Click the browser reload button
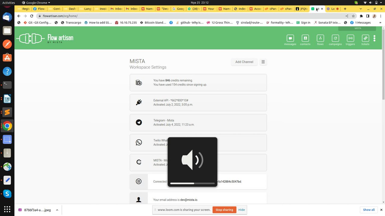Image resolution: width=385 pixels, height=216 pixels. tap(32, 16)
